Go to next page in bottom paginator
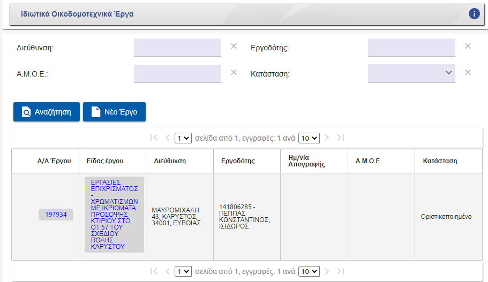 pyautogui.click(x=327, y=271)
